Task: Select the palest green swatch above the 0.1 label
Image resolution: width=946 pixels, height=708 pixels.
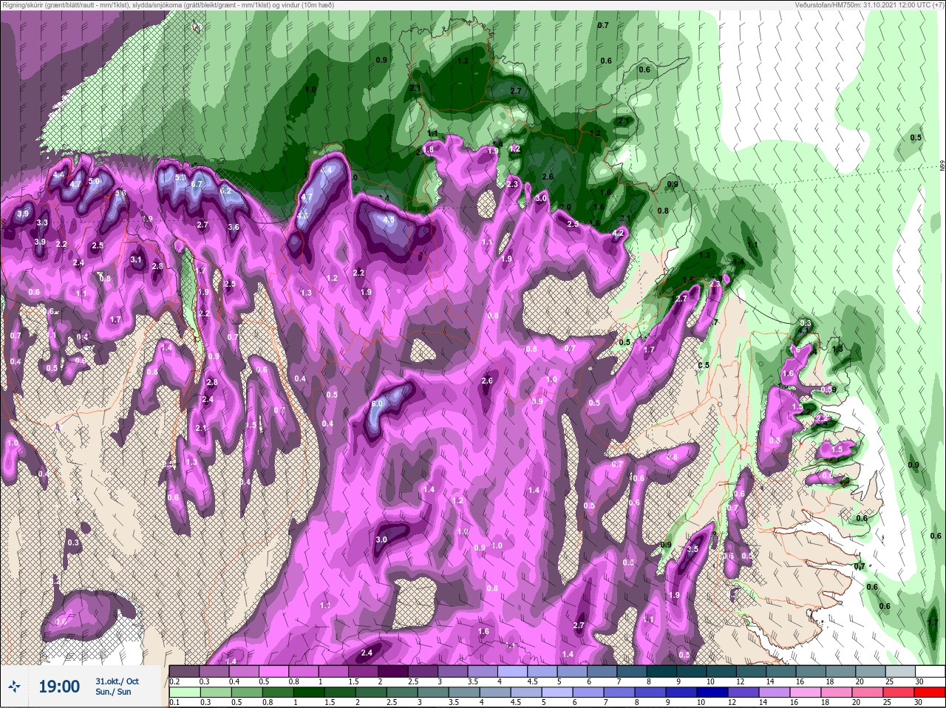Action: [x=184, y=692]
